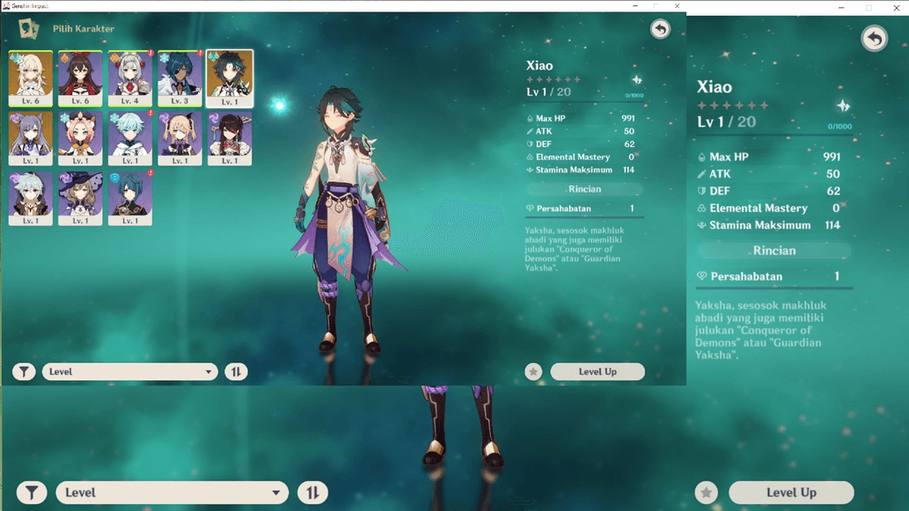Toggle sort order arrows in the inner game window
This screenshot has width=909, height=511.
(x=236, y=372)
